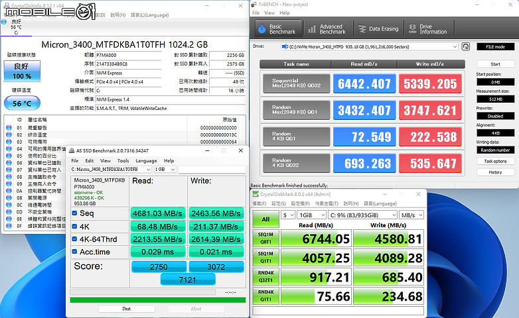The height and width of the screenshot is (318, 519).
Task: Open Advanced Benchmark bar-chart tab in TxBENCH
Action: point(327,28)
